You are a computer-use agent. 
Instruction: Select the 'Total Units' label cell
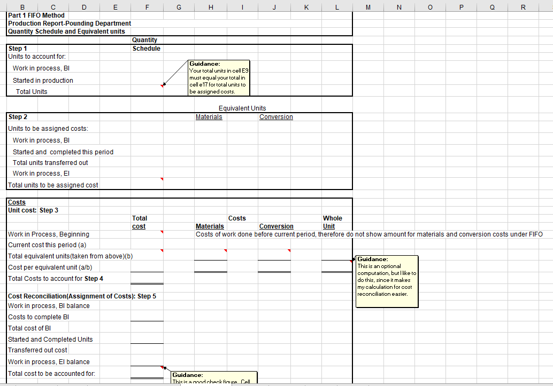32,92
